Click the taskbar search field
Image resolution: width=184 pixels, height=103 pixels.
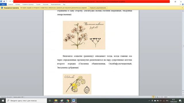click(26, 100)
